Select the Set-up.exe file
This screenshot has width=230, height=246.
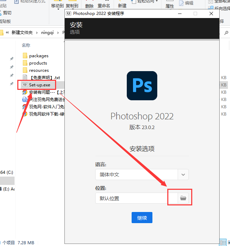[x=39, y=85]
